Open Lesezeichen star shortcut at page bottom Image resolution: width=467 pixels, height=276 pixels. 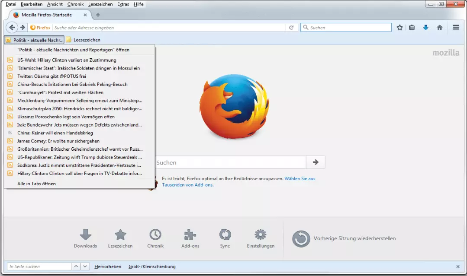click(120, 238)
